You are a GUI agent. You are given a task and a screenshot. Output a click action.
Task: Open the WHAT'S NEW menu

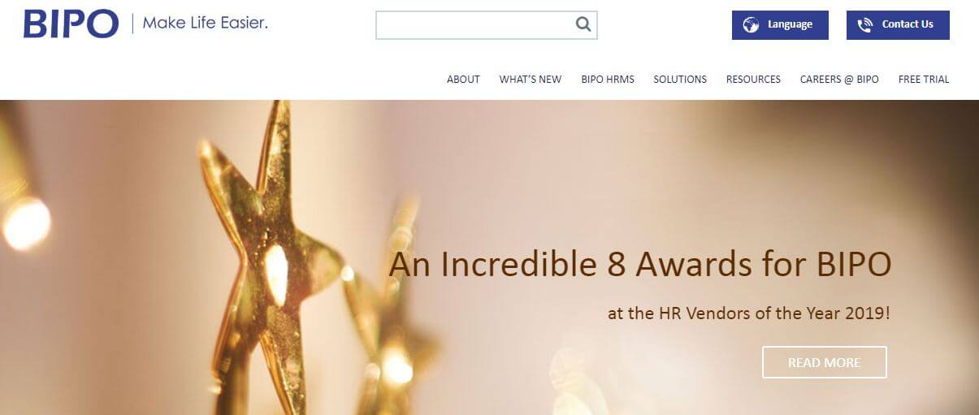pos(531,80)
